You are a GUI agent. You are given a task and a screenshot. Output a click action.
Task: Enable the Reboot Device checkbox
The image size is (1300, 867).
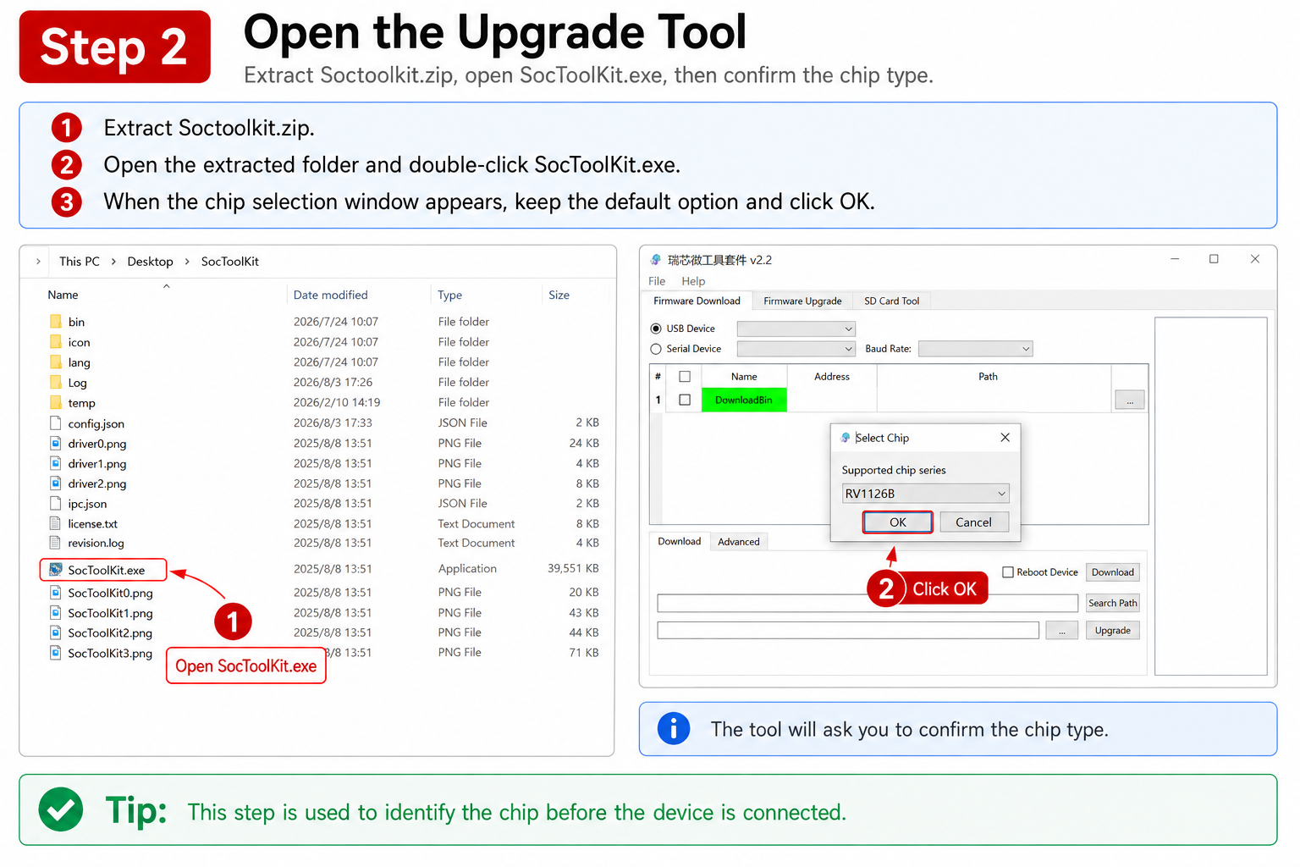(x=1008, y=572)
